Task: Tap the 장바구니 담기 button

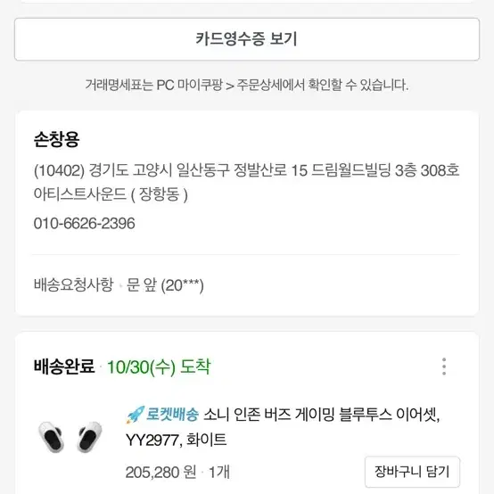Action: tap(412, 472)
